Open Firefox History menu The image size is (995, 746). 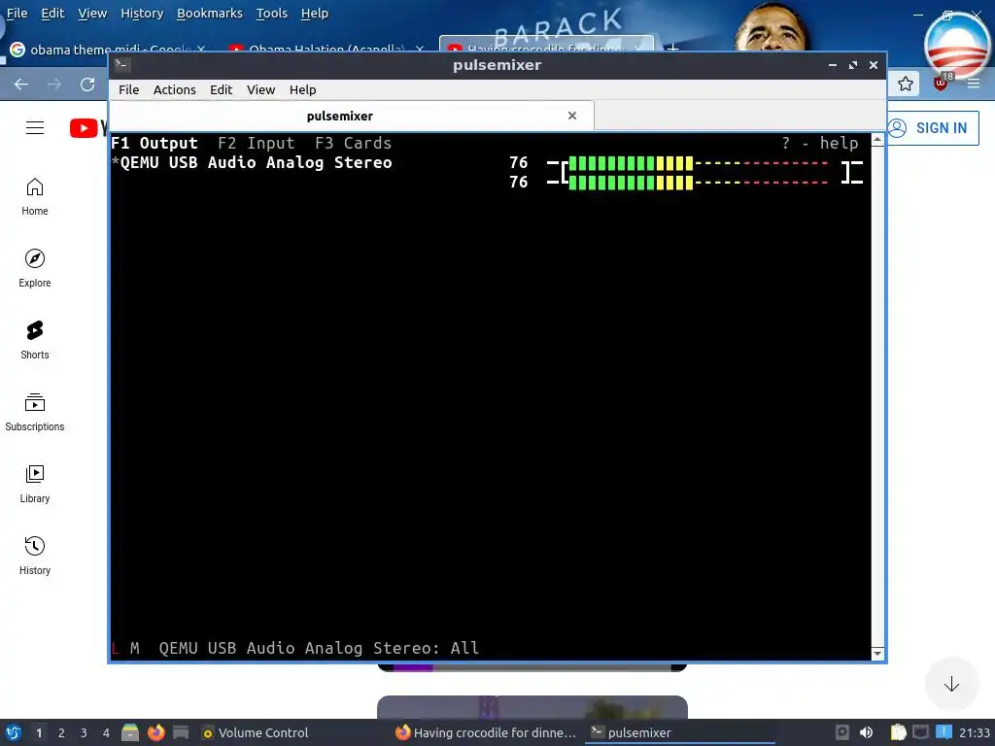point(142,14)
